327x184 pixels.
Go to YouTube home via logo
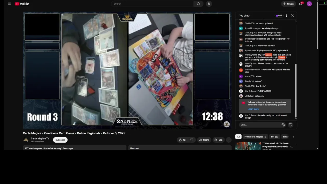[22, 4]
